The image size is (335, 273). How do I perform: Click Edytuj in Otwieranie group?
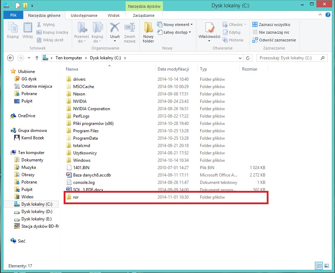coord(232,32)
